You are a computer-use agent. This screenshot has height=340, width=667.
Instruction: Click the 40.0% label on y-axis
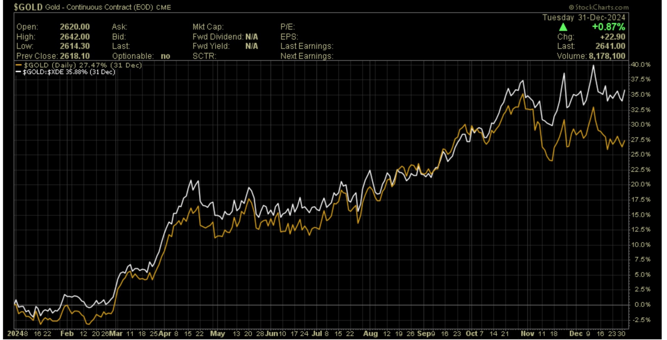point(640,65)
